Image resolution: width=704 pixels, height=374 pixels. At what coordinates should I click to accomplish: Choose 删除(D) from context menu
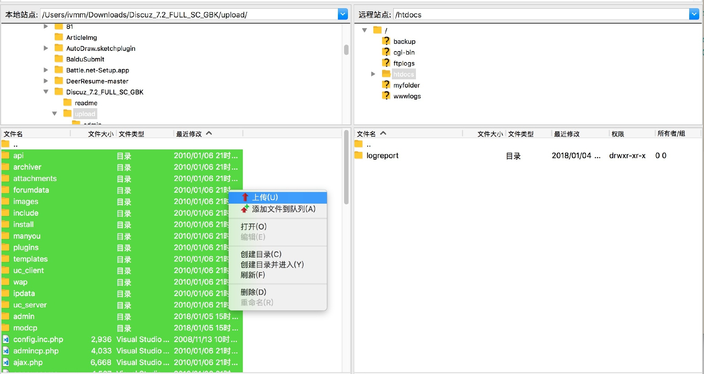pos(253,292)
